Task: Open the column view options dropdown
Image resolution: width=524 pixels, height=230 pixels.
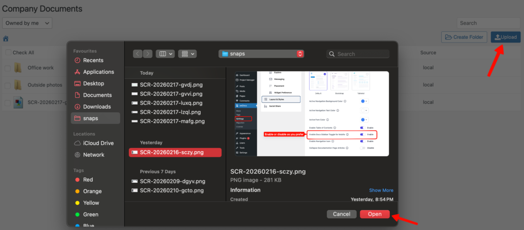Action: coord(165,54)
